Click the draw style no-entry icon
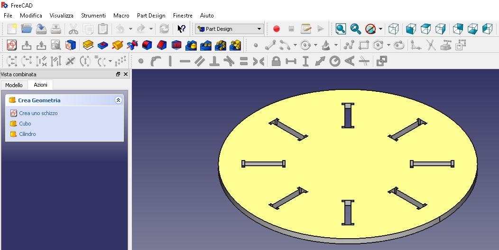 click(370, 29)
